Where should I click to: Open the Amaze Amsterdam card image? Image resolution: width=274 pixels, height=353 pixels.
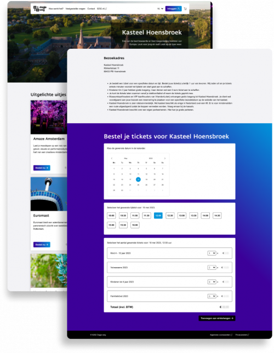pyautogui.click(x=49, y=117)
